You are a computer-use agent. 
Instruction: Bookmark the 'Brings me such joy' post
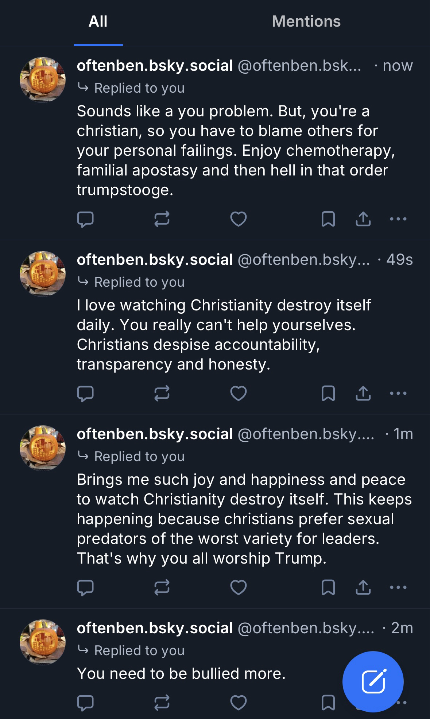tap(328, 587)
